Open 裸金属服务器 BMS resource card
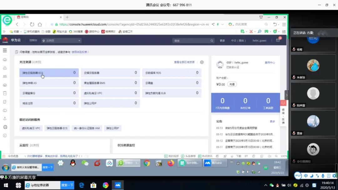 (110, 83)
